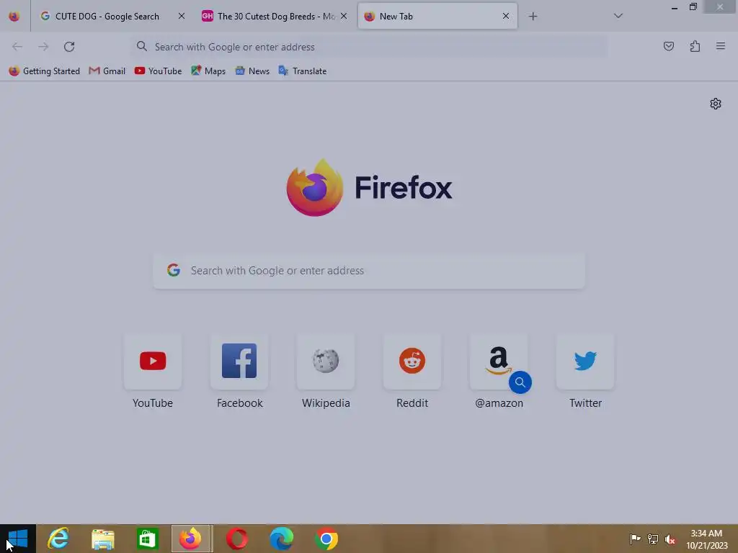Open Windows Store from taskbar
738x553 pixels.
(147, 539)
